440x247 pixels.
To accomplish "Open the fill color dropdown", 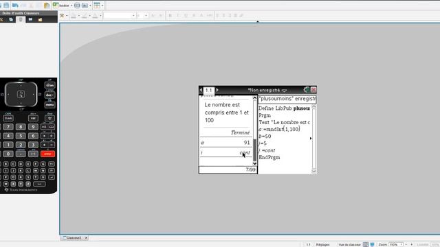I will (x=79, y=16).
